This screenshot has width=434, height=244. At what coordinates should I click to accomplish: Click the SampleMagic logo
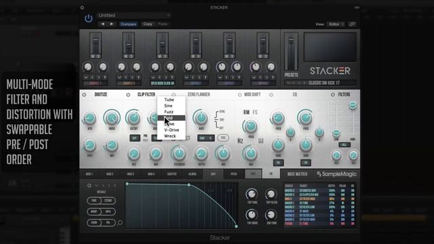[x=336, y=174]
